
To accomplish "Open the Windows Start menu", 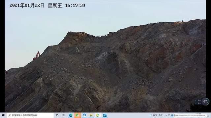I will coord(3,115).
